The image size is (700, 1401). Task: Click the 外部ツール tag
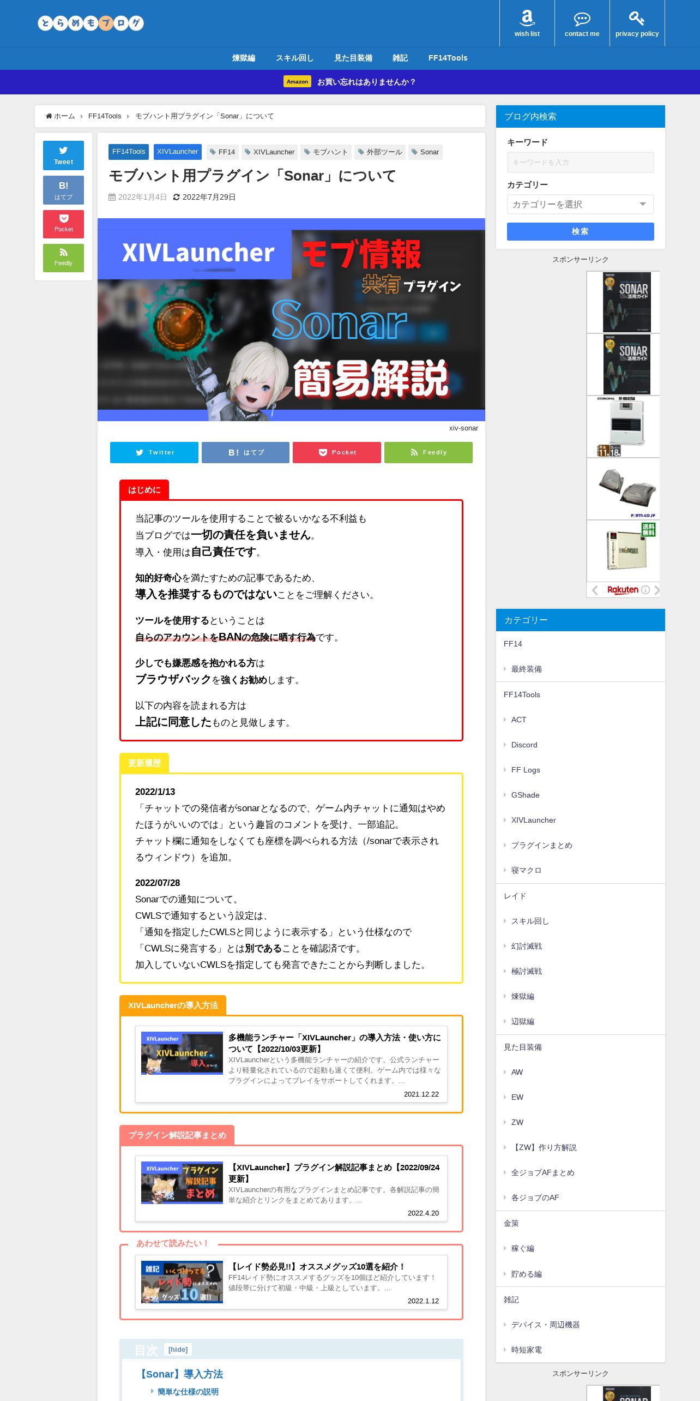point(380,152)
